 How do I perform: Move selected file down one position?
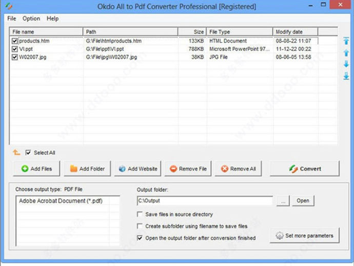346,64
